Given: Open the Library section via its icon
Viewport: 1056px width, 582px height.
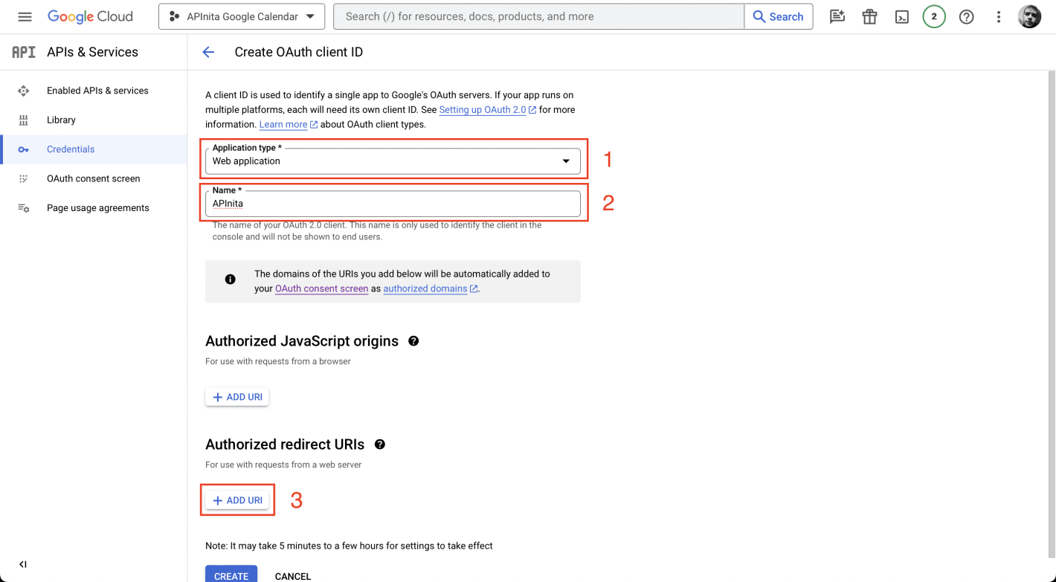Looking at the screenshot, I should (x=23, y=120).
